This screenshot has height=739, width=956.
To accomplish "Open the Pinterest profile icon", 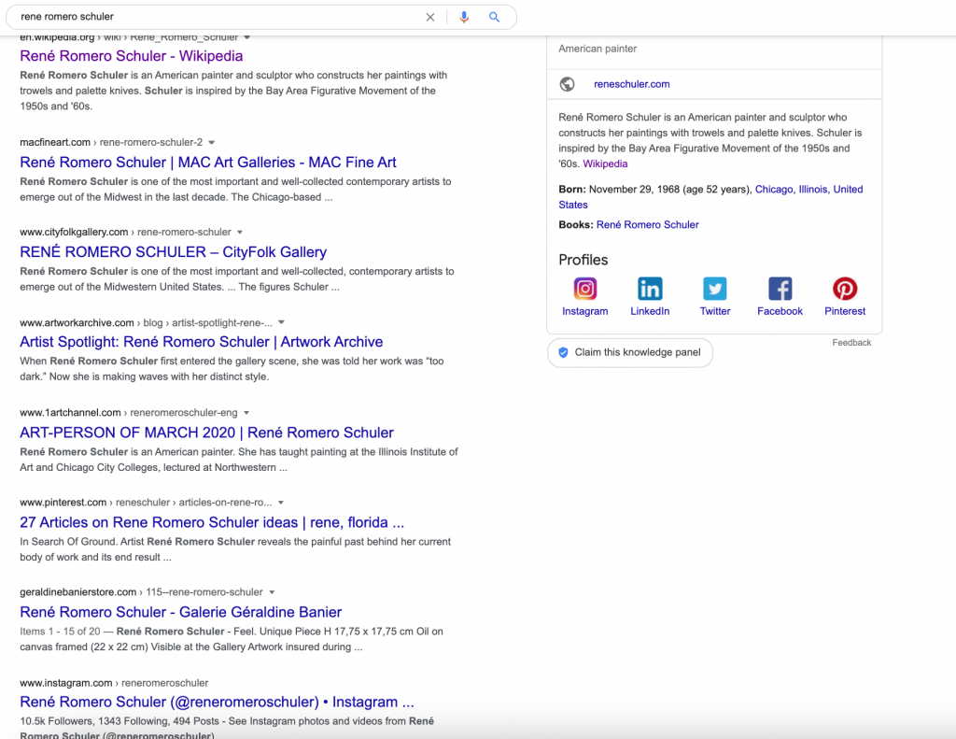I will point(845,289).
